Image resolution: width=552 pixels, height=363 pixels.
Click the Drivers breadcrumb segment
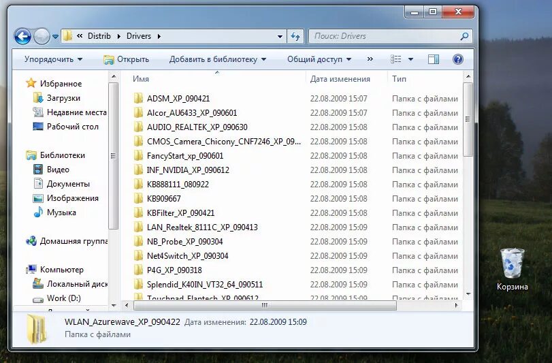(139, 36)
